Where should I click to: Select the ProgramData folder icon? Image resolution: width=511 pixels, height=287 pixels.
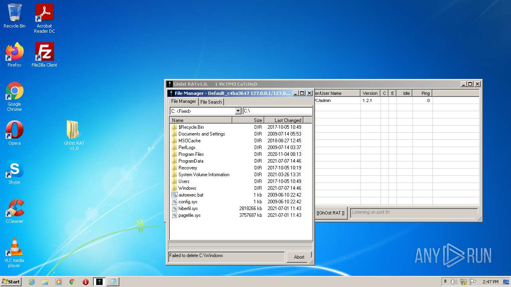point(174,161)
